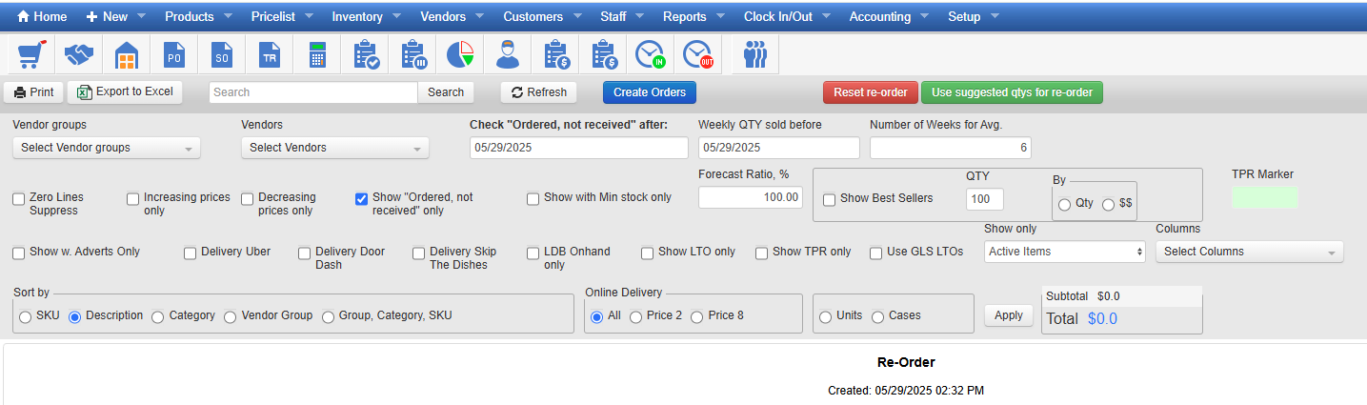Open the Inventory menu
Screen dimensions: 1367x405
pos(366,16)
